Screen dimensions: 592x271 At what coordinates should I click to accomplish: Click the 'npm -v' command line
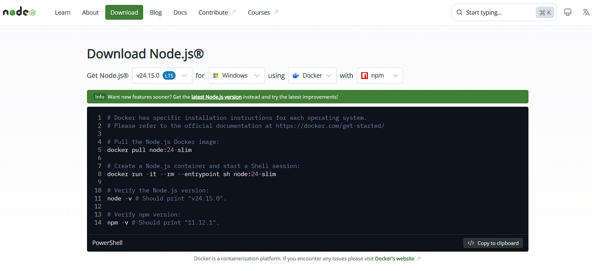[x=163, y=223]
